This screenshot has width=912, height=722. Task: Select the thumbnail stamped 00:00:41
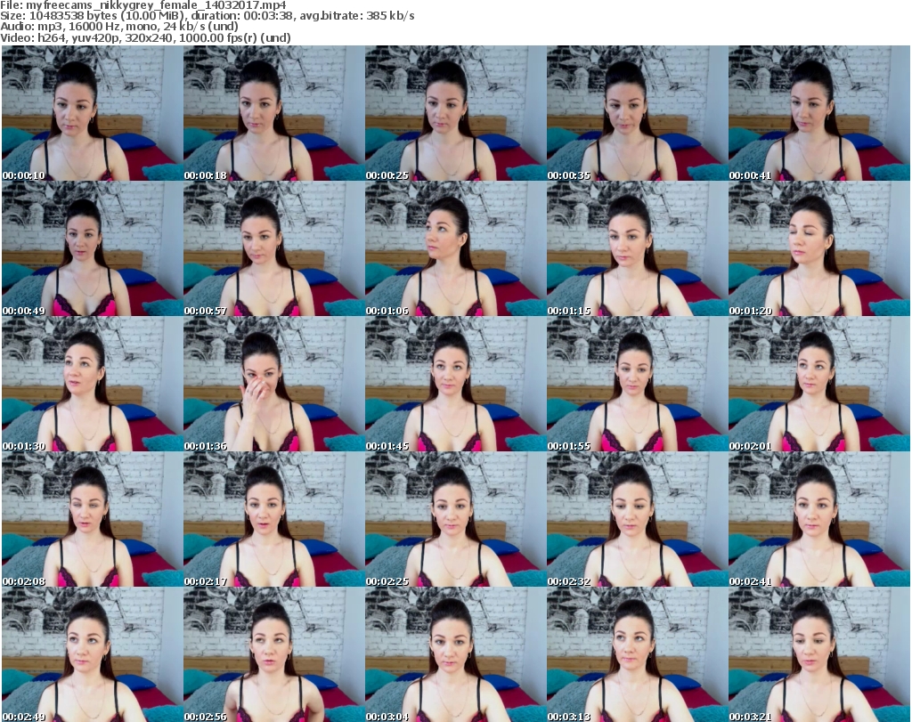[x=819, y=113]
